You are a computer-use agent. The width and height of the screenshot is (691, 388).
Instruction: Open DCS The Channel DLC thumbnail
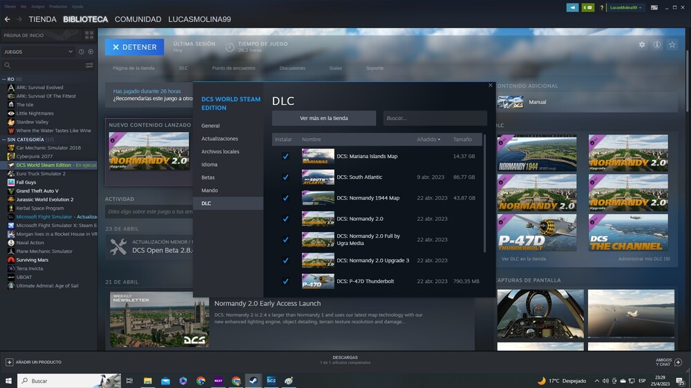[628, 233]
